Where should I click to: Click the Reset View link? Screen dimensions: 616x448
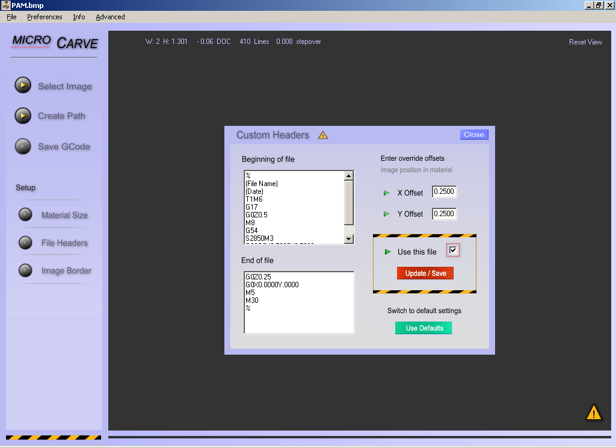tap(585, 42)
